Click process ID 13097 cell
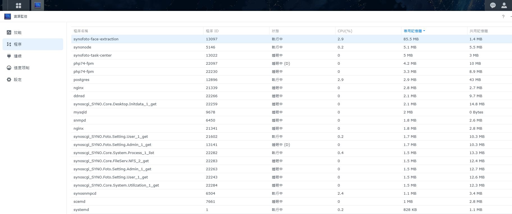Screen dimensions: 512x214 pyautogui.click(x=212, y=39)
